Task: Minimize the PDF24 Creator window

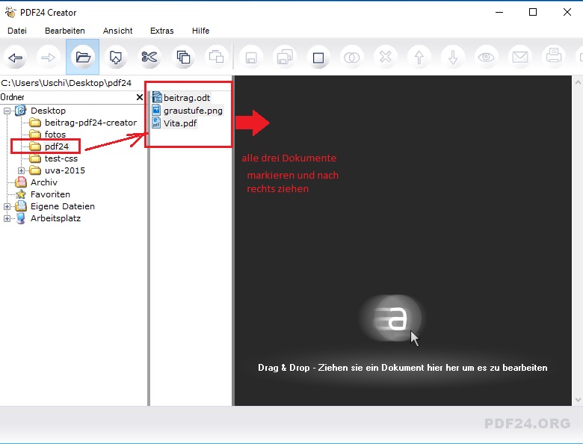Action: click(499, 12)
